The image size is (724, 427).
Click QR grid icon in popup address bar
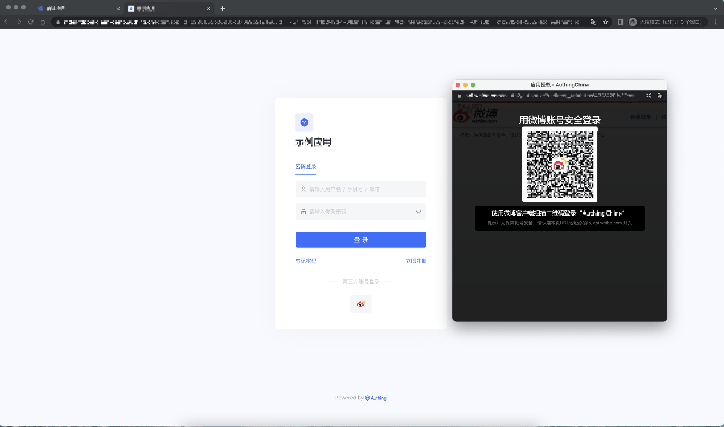[x=648, y=96]
